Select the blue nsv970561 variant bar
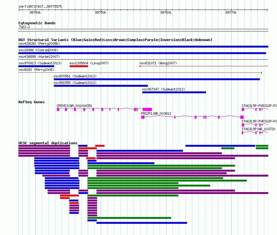 157,79
